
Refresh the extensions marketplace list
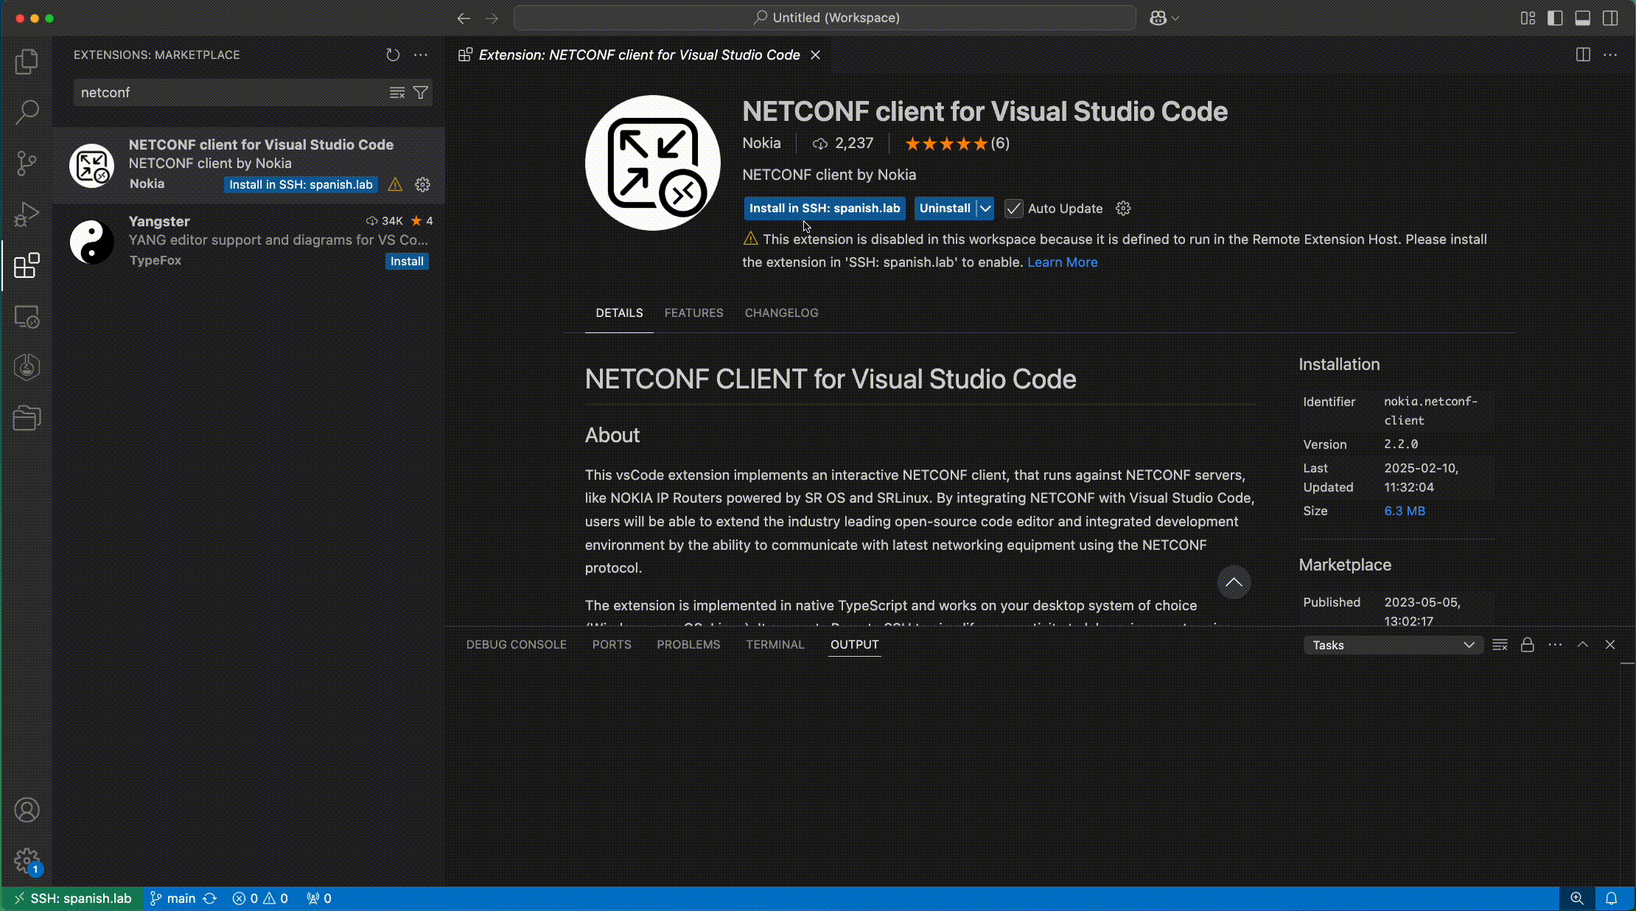tap(393, 55)
